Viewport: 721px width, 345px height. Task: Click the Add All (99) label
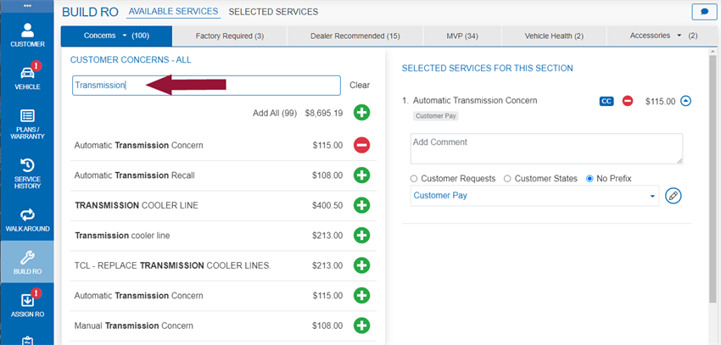275,113
